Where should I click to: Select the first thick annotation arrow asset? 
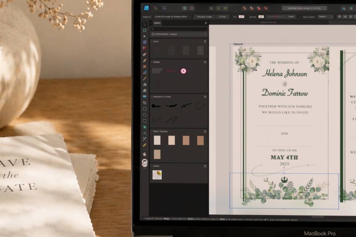[156, 106]
